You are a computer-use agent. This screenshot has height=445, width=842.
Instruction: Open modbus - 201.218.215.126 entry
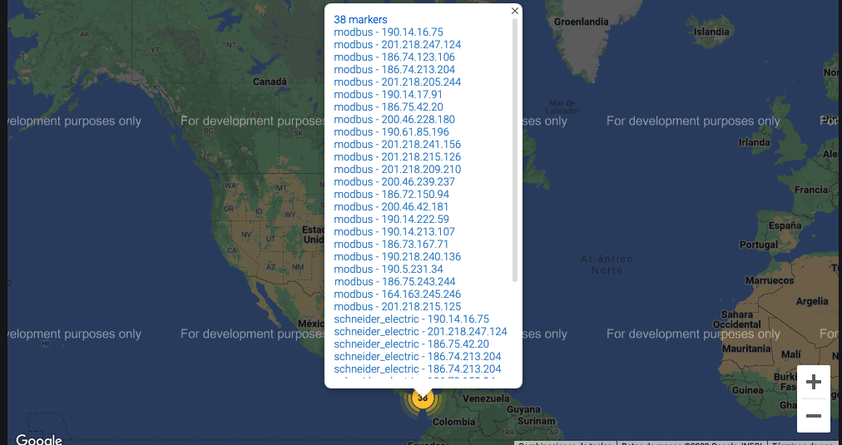click(398, 156)
